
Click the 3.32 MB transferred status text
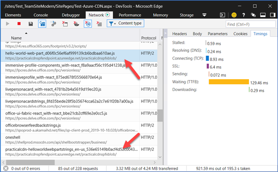147,169
